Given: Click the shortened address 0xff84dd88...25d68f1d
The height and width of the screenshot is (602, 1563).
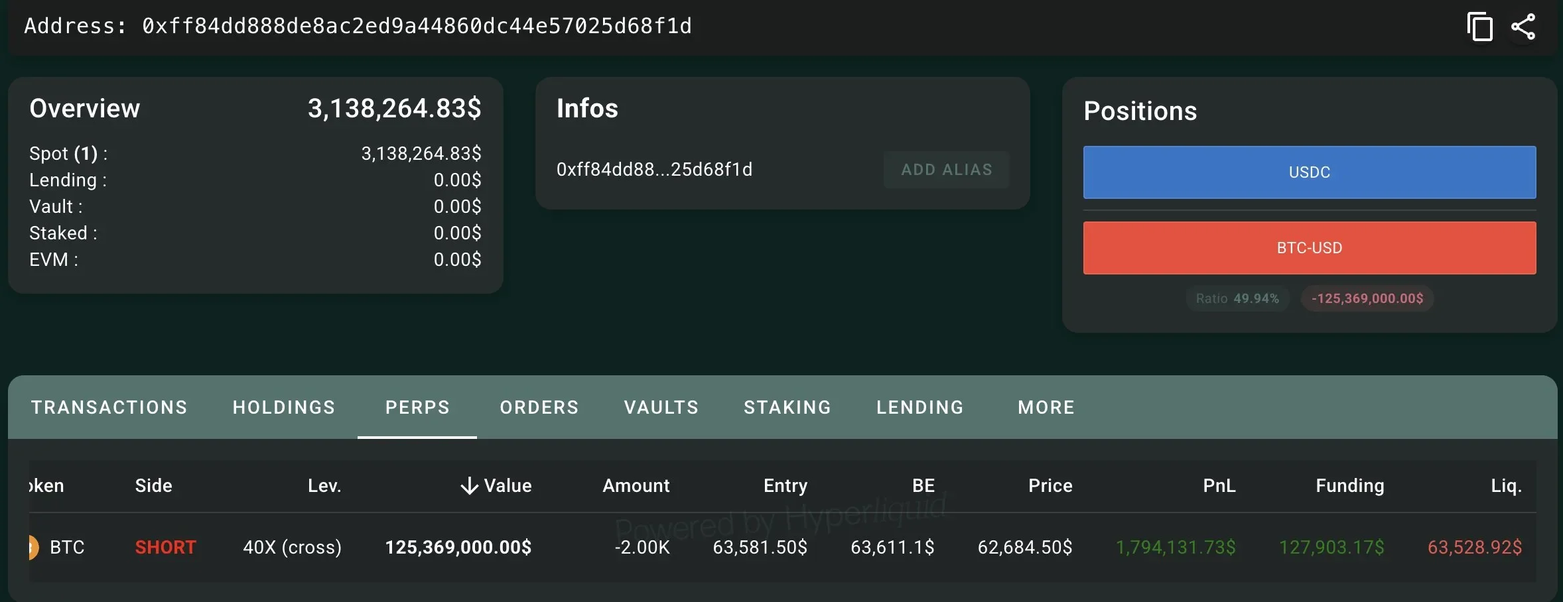Looking at the screenshot, I should click(654, 170).
